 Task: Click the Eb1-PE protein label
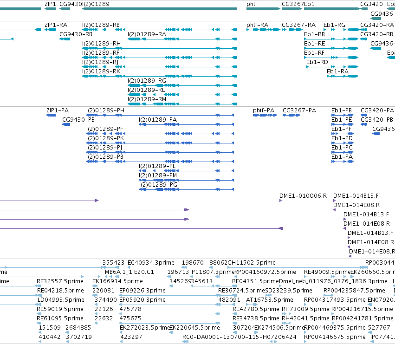(342, 120)
